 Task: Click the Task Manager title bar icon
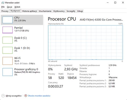click(3, 3)
